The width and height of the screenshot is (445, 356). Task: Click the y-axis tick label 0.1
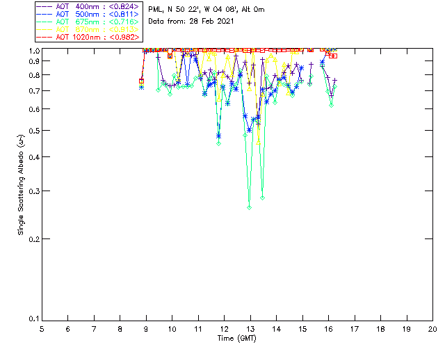34,318
